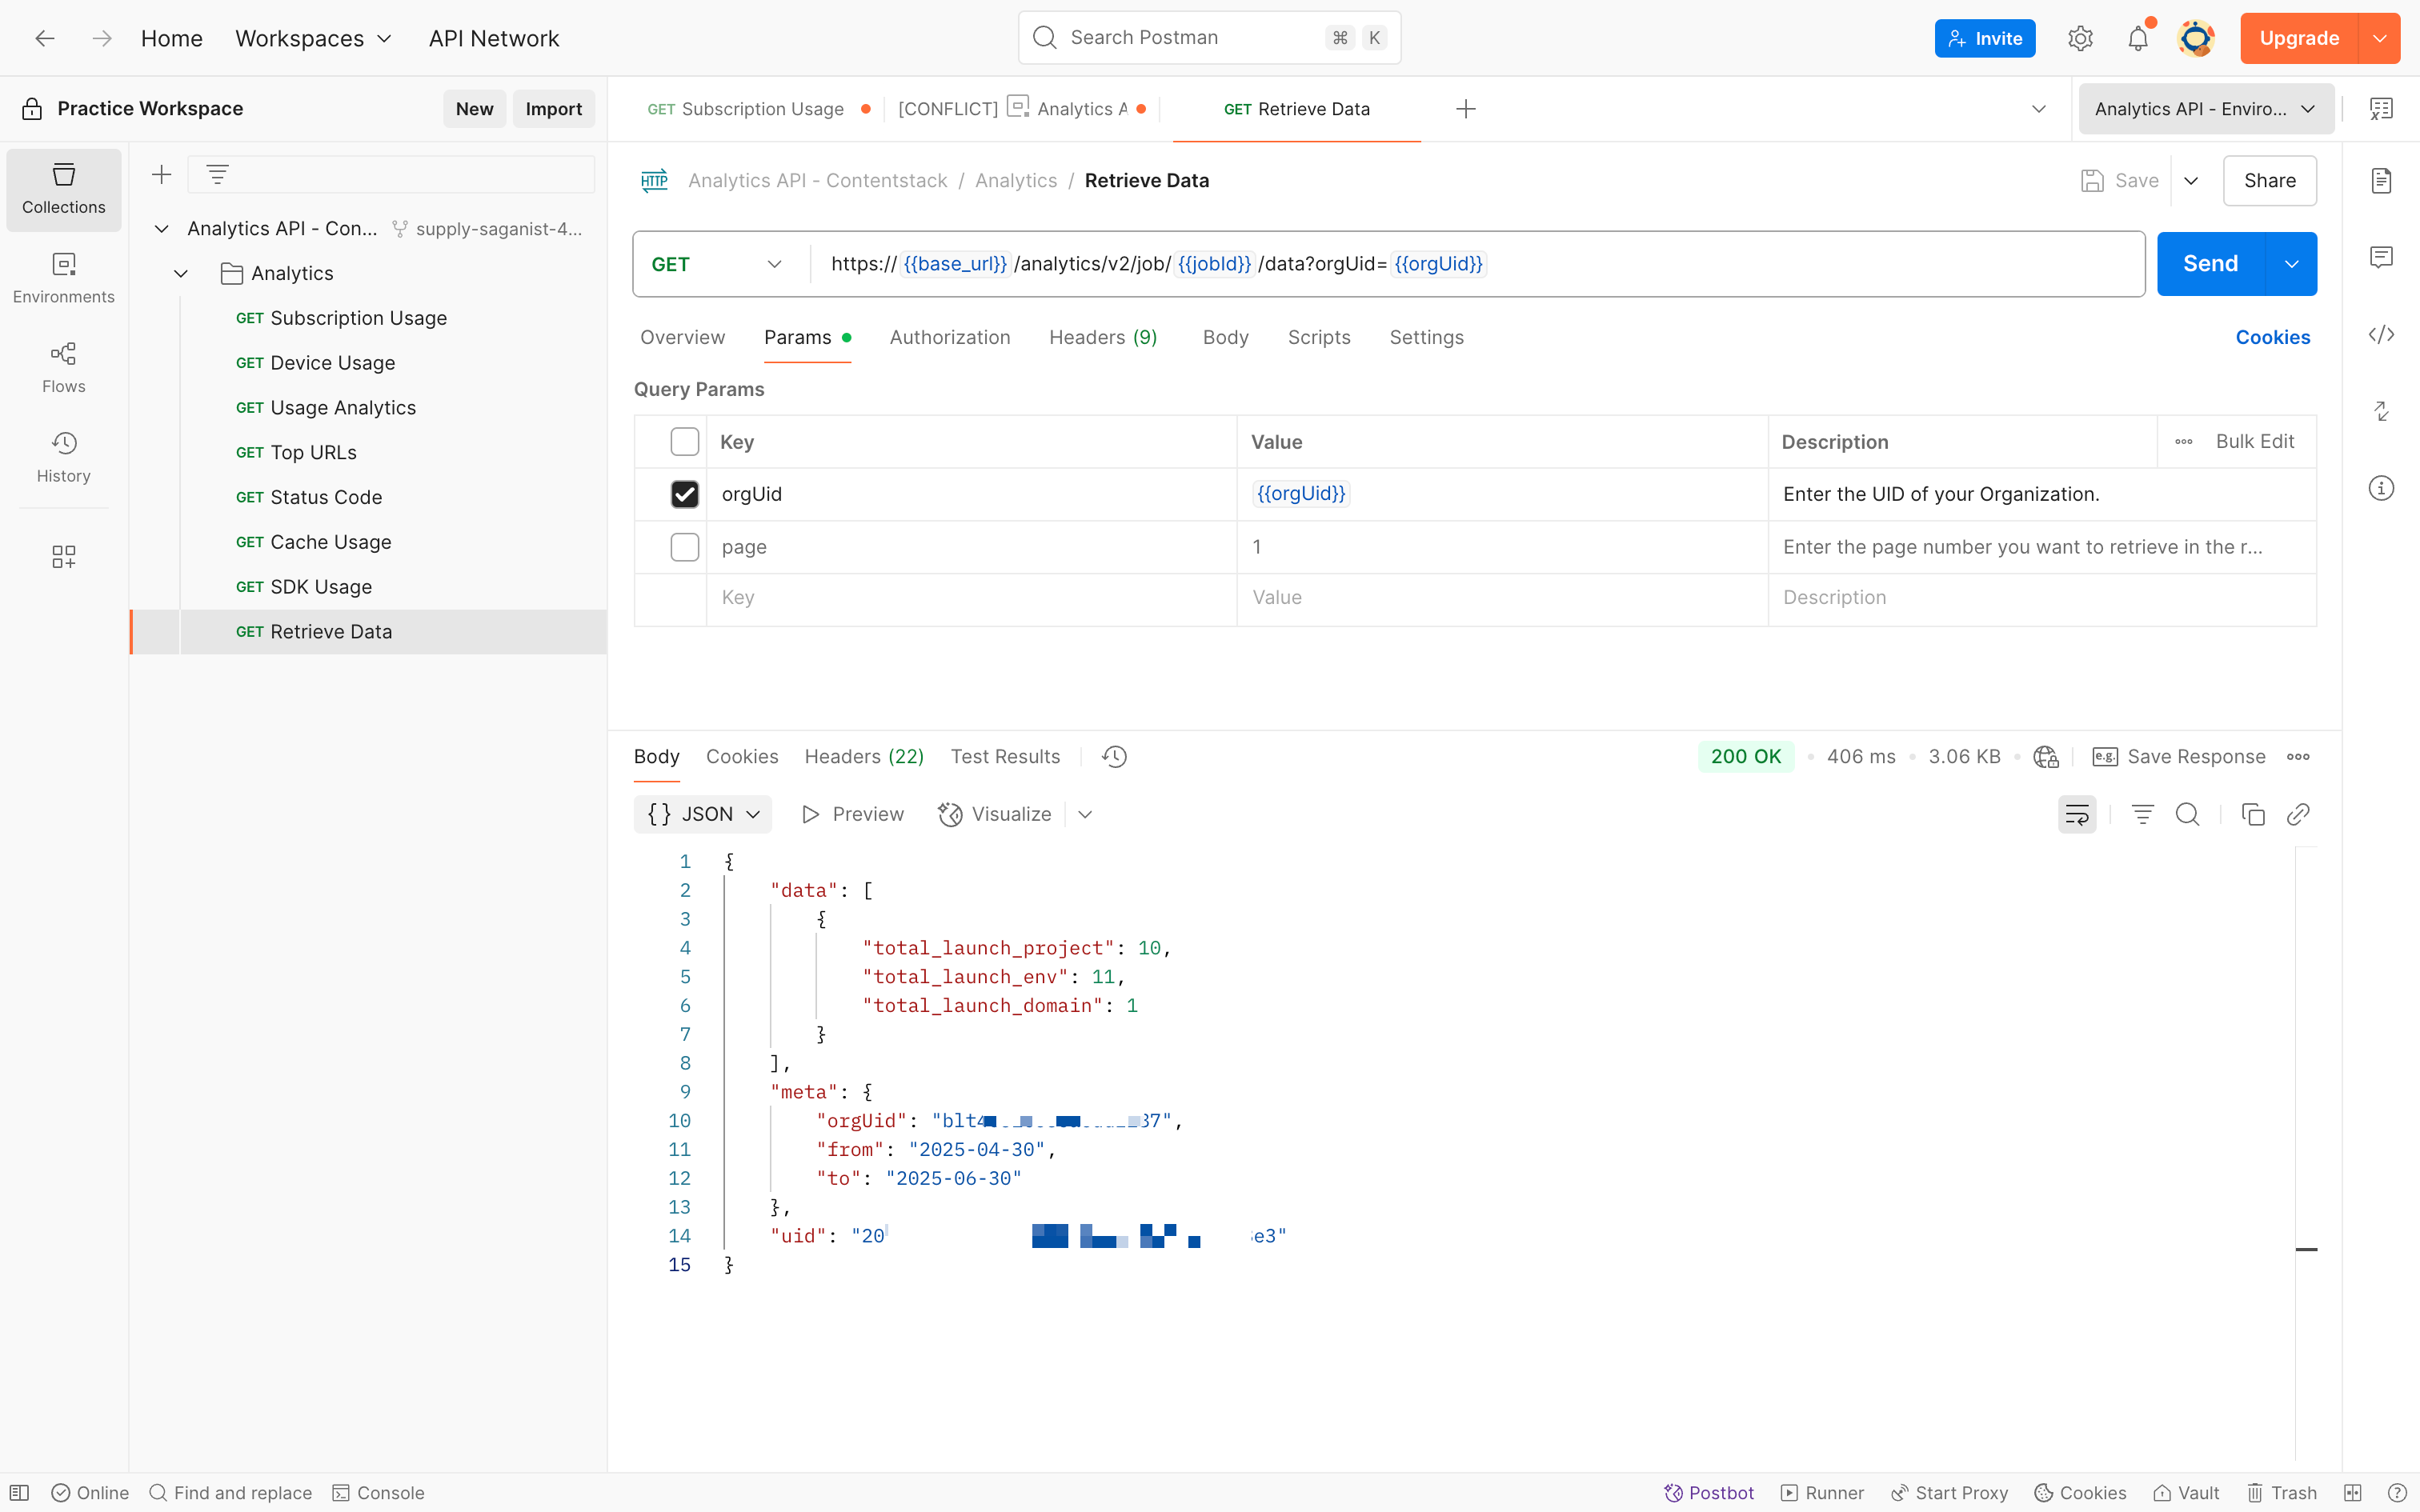The image size is (2420, 1512).
Task: Click the Share button
Action: [2269, 181]
